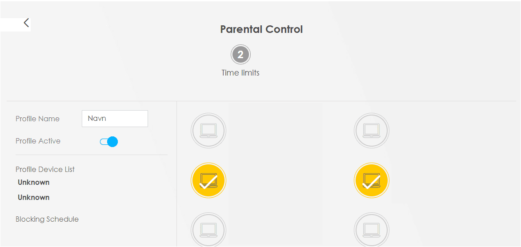Click the Profile Name input field
521x247 pixels.
coord(115,119)
